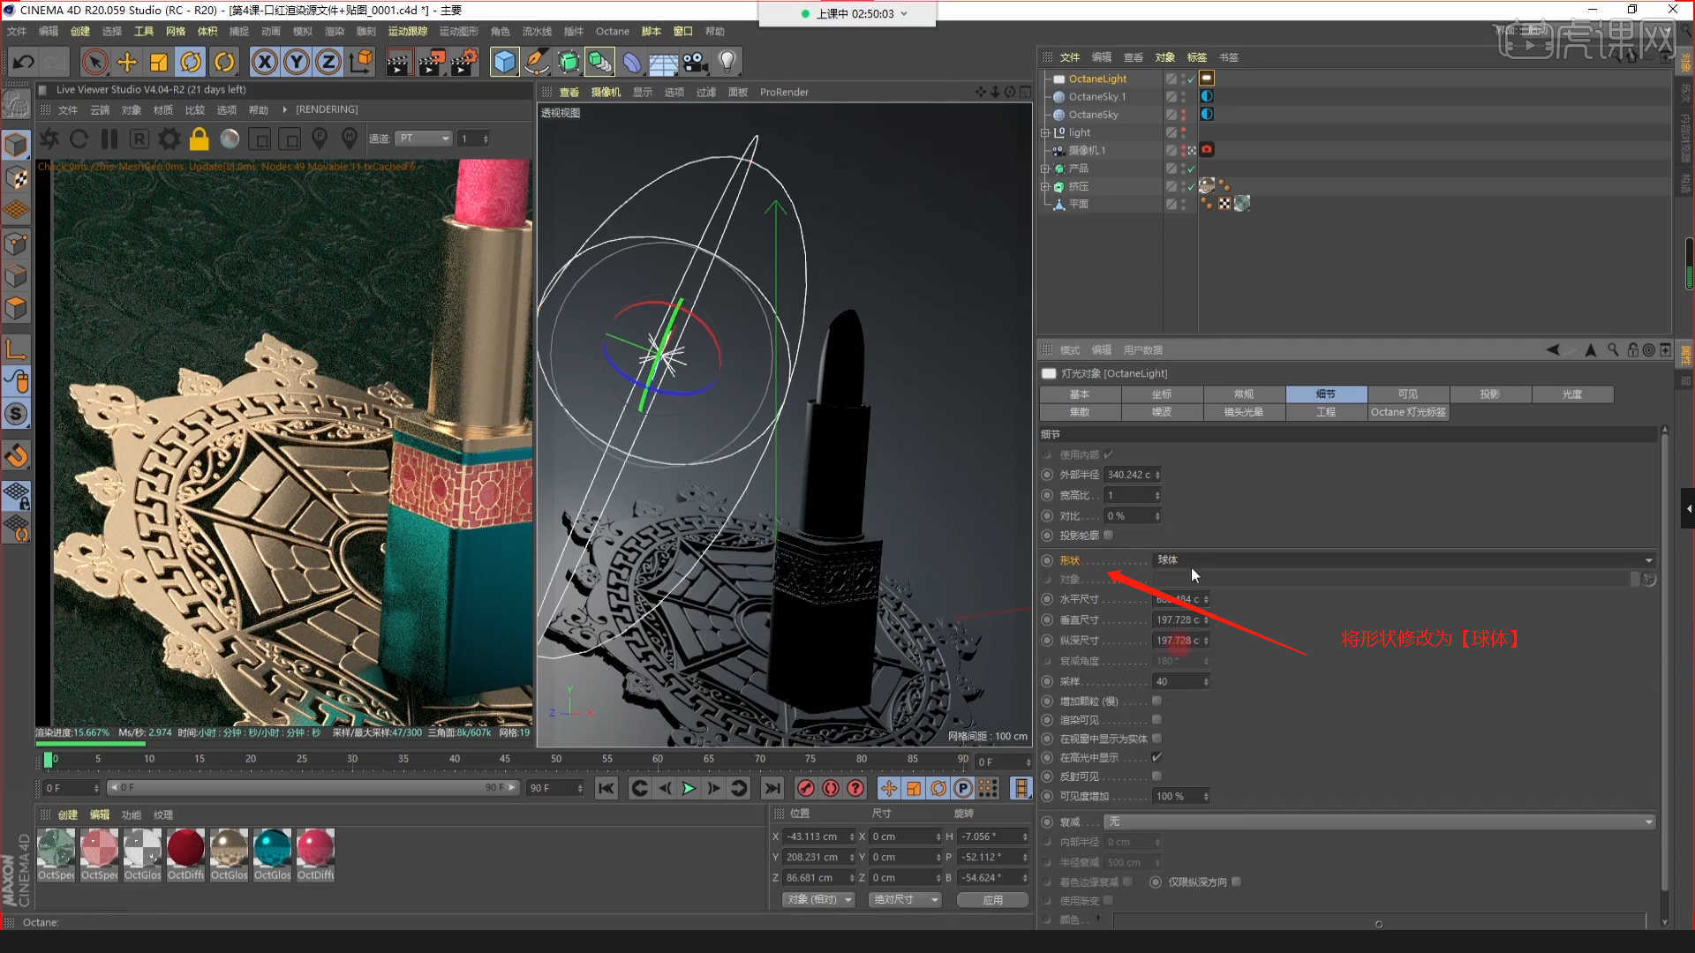Screen dimensions: 1695x953
Task: Toggle 投影轮廓 checkbox
Action: [1109, 535]
